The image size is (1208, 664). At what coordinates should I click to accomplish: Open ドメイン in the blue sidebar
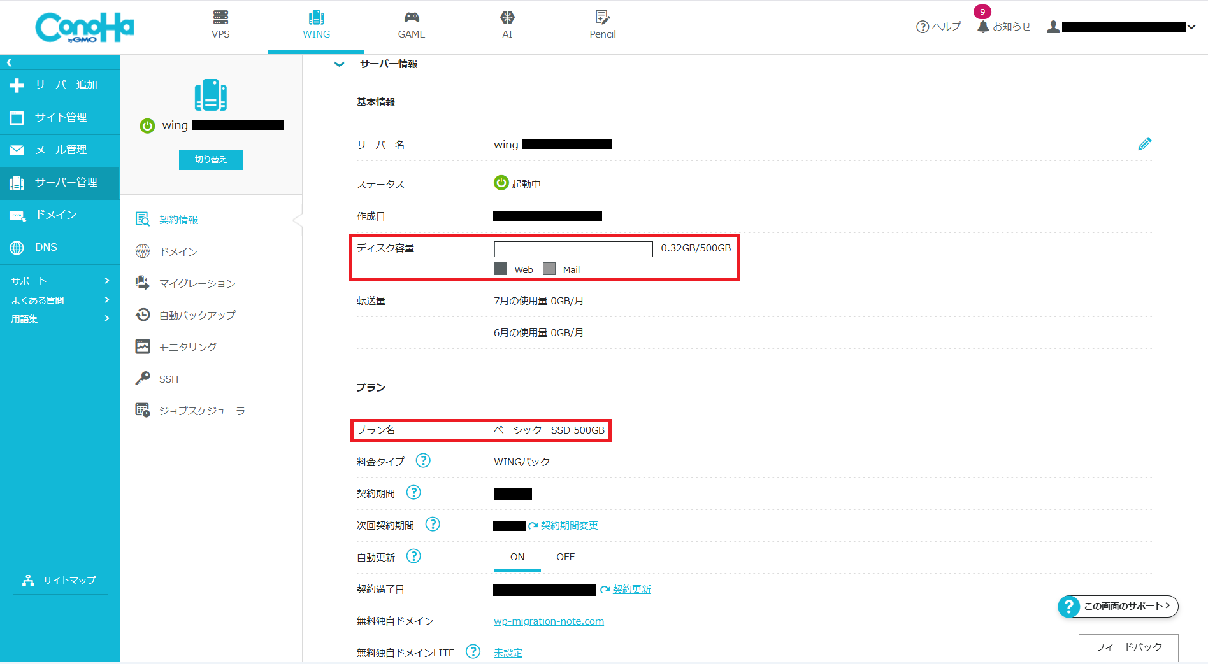pyautogui.click(x=60, y=215)
